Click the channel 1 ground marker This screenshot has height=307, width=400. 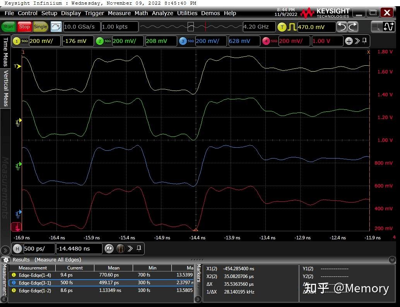click(x=18, y=122)
